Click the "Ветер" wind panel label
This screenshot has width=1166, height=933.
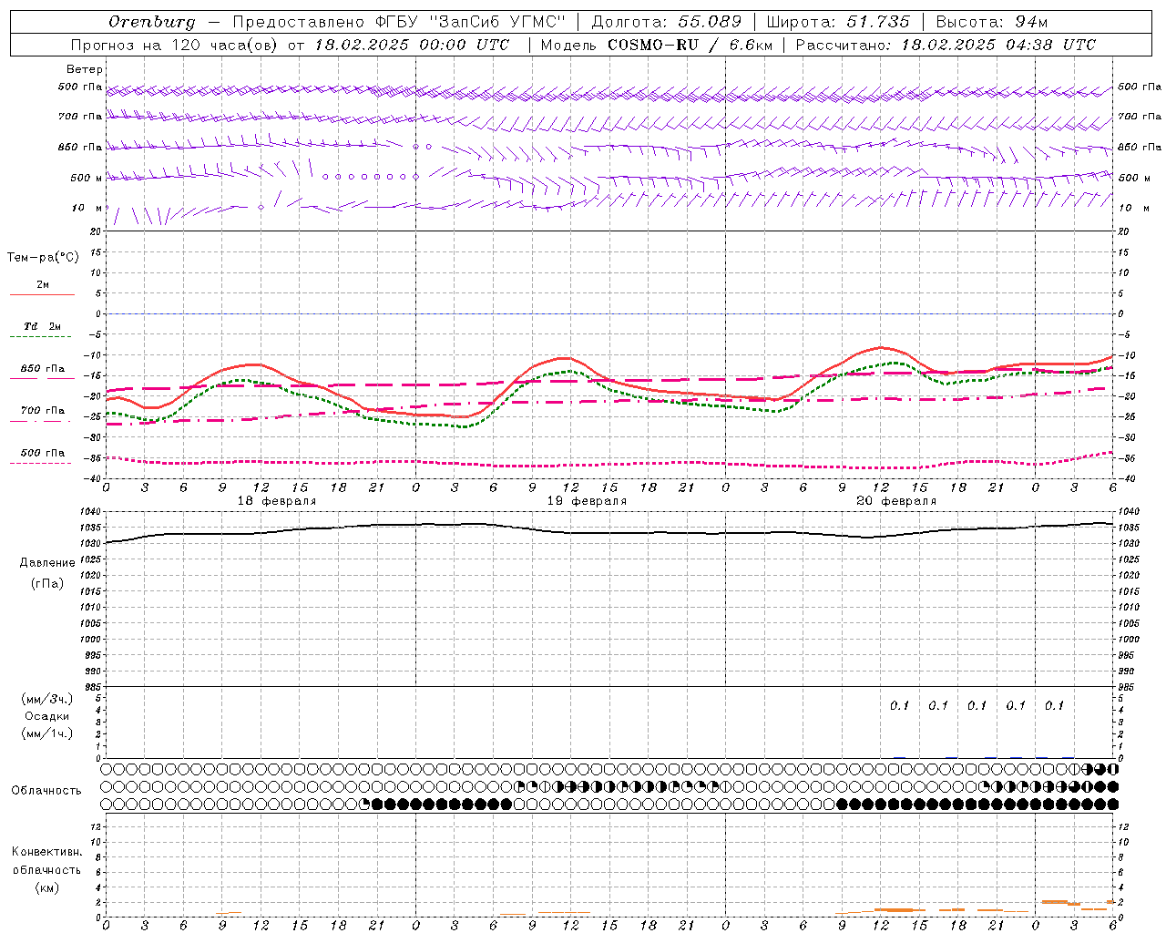pos(85,69)
